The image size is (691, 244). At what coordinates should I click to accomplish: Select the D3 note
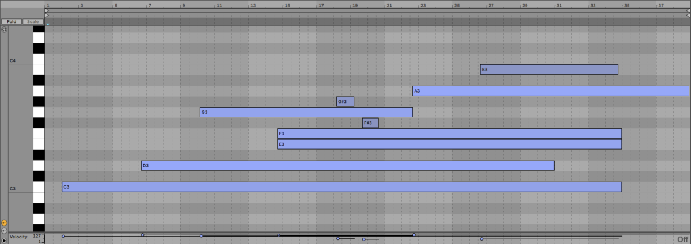tap(348, 166)
